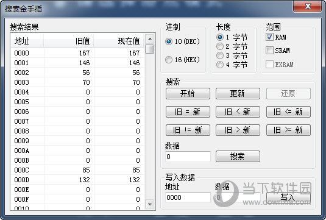The height and width of the screenshot is (220, 326).
Task: Select the row with address 0009
Action: pyautogui.click(x=77, y=141)
